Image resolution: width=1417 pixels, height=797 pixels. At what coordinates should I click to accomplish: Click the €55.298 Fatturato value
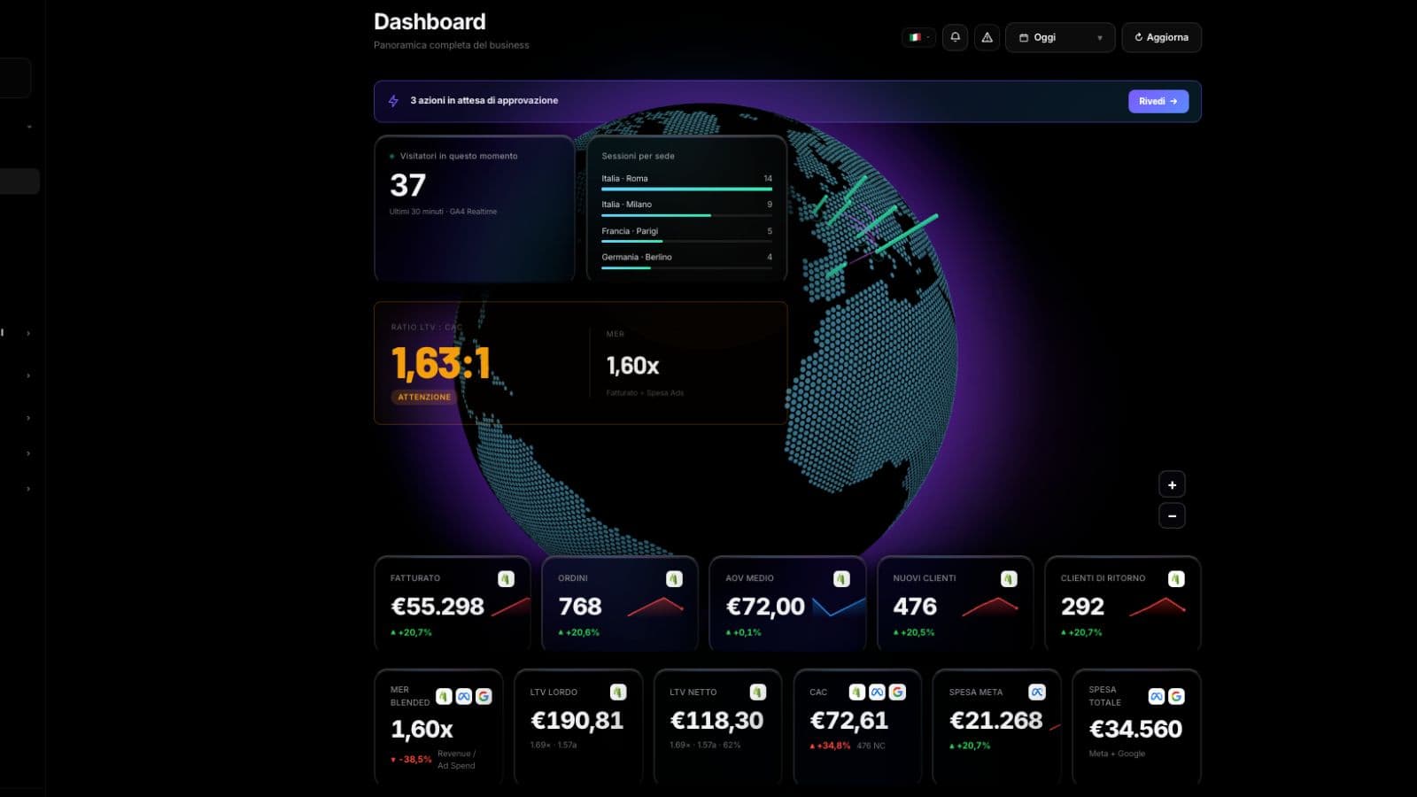tap(437, 607)
